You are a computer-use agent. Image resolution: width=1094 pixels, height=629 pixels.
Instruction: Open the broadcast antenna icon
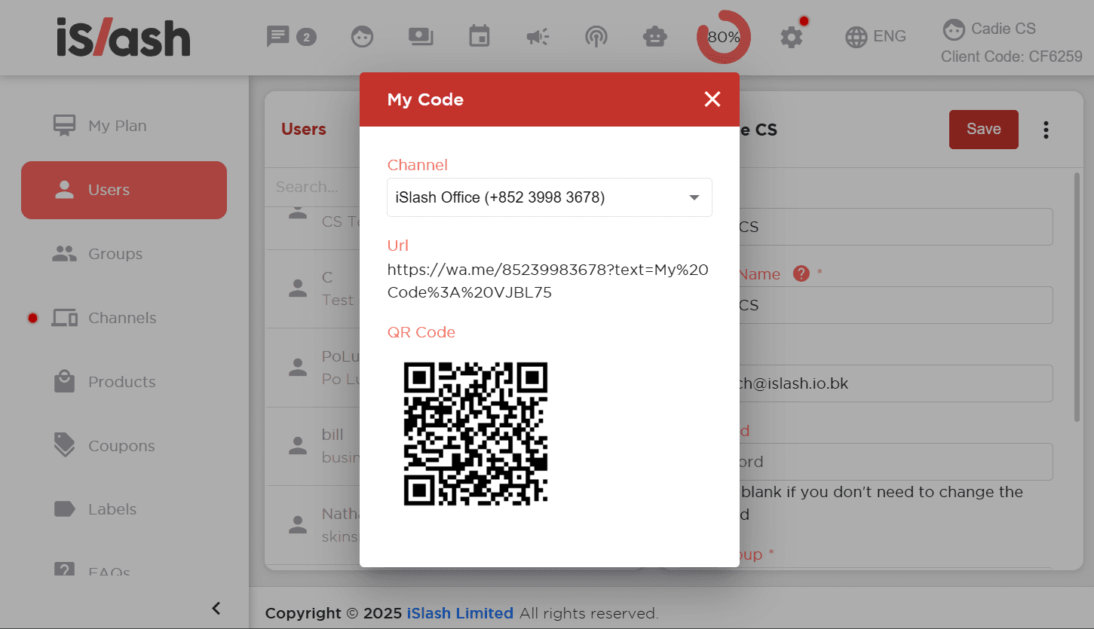tap(596, 36)
